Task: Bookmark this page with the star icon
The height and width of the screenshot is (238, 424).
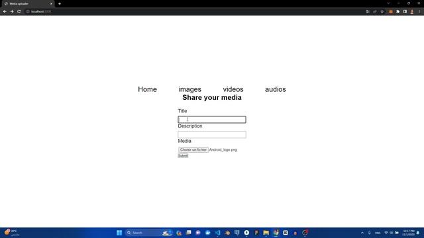Action: coord(382,12)
